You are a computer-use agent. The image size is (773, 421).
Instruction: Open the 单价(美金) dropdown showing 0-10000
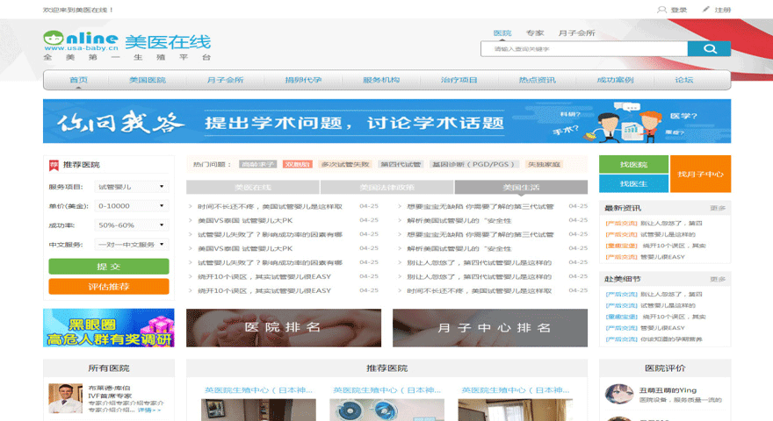[x=132, y=206]
